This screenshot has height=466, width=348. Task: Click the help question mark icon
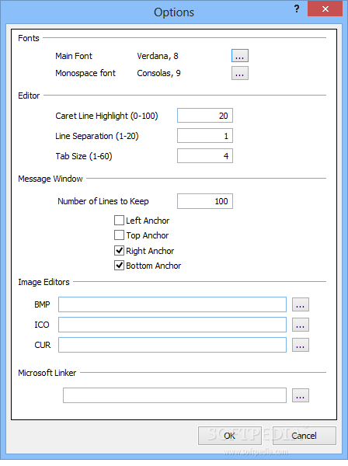[x=297, y=9]
